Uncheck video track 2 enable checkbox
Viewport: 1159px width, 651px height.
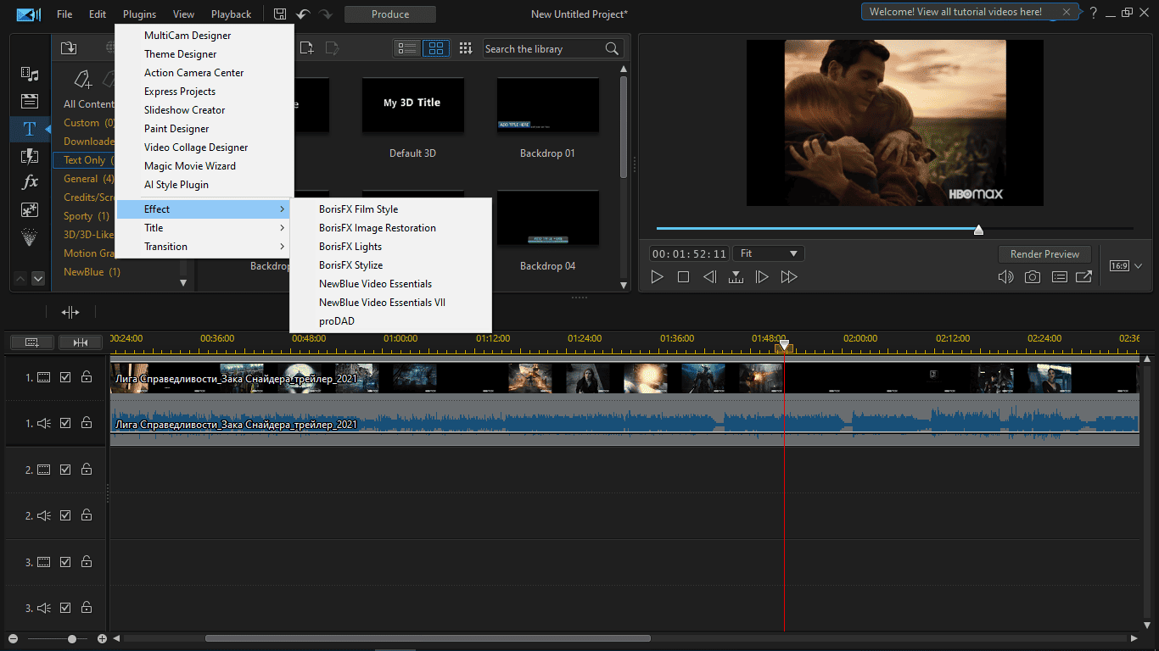point(66,470)
